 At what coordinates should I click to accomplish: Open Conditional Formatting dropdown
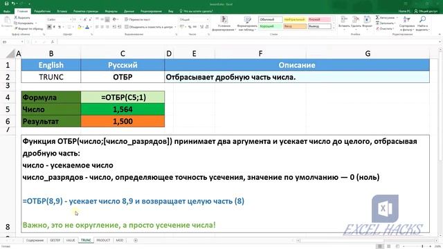tap(224, 24)
